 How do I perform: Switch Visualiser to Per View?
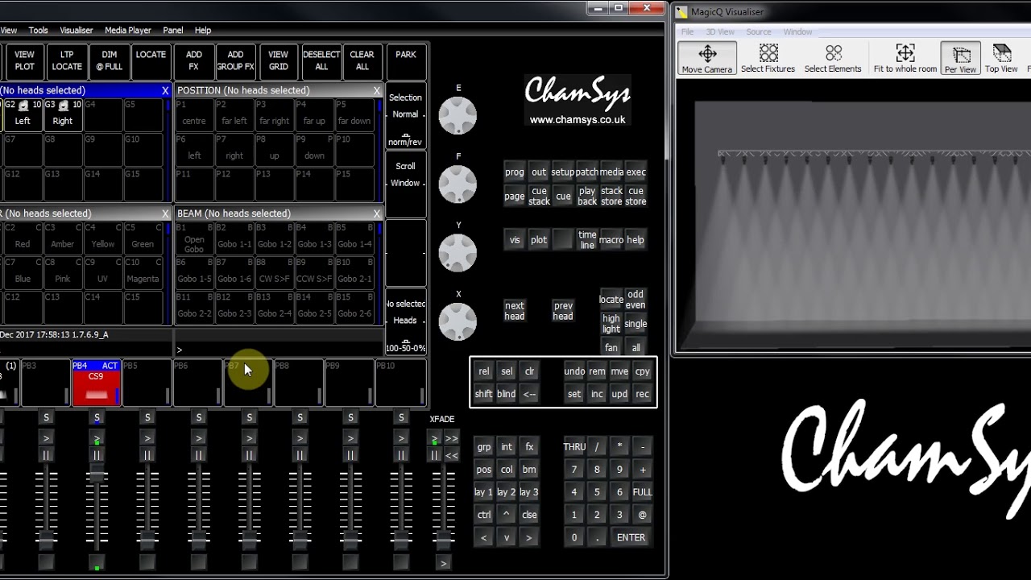point(960,59)
